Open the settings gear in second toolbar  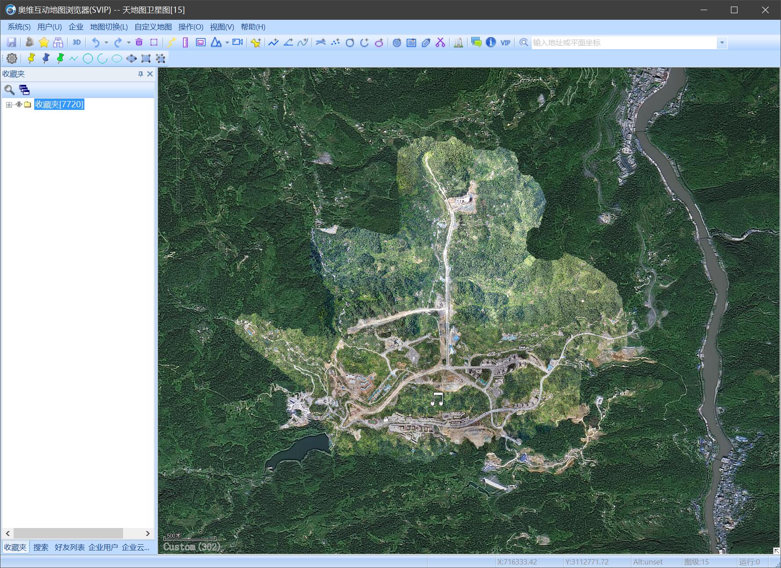[x=12, y=58]
